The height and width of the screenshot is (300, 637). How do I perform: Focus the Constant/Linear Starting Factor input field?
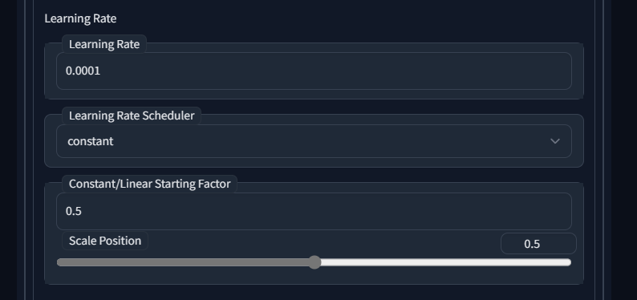pos(314,212)
